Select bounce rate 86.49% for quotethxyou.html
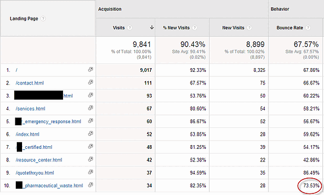This screenshot has width=324, height=195. tap(311, 172)
